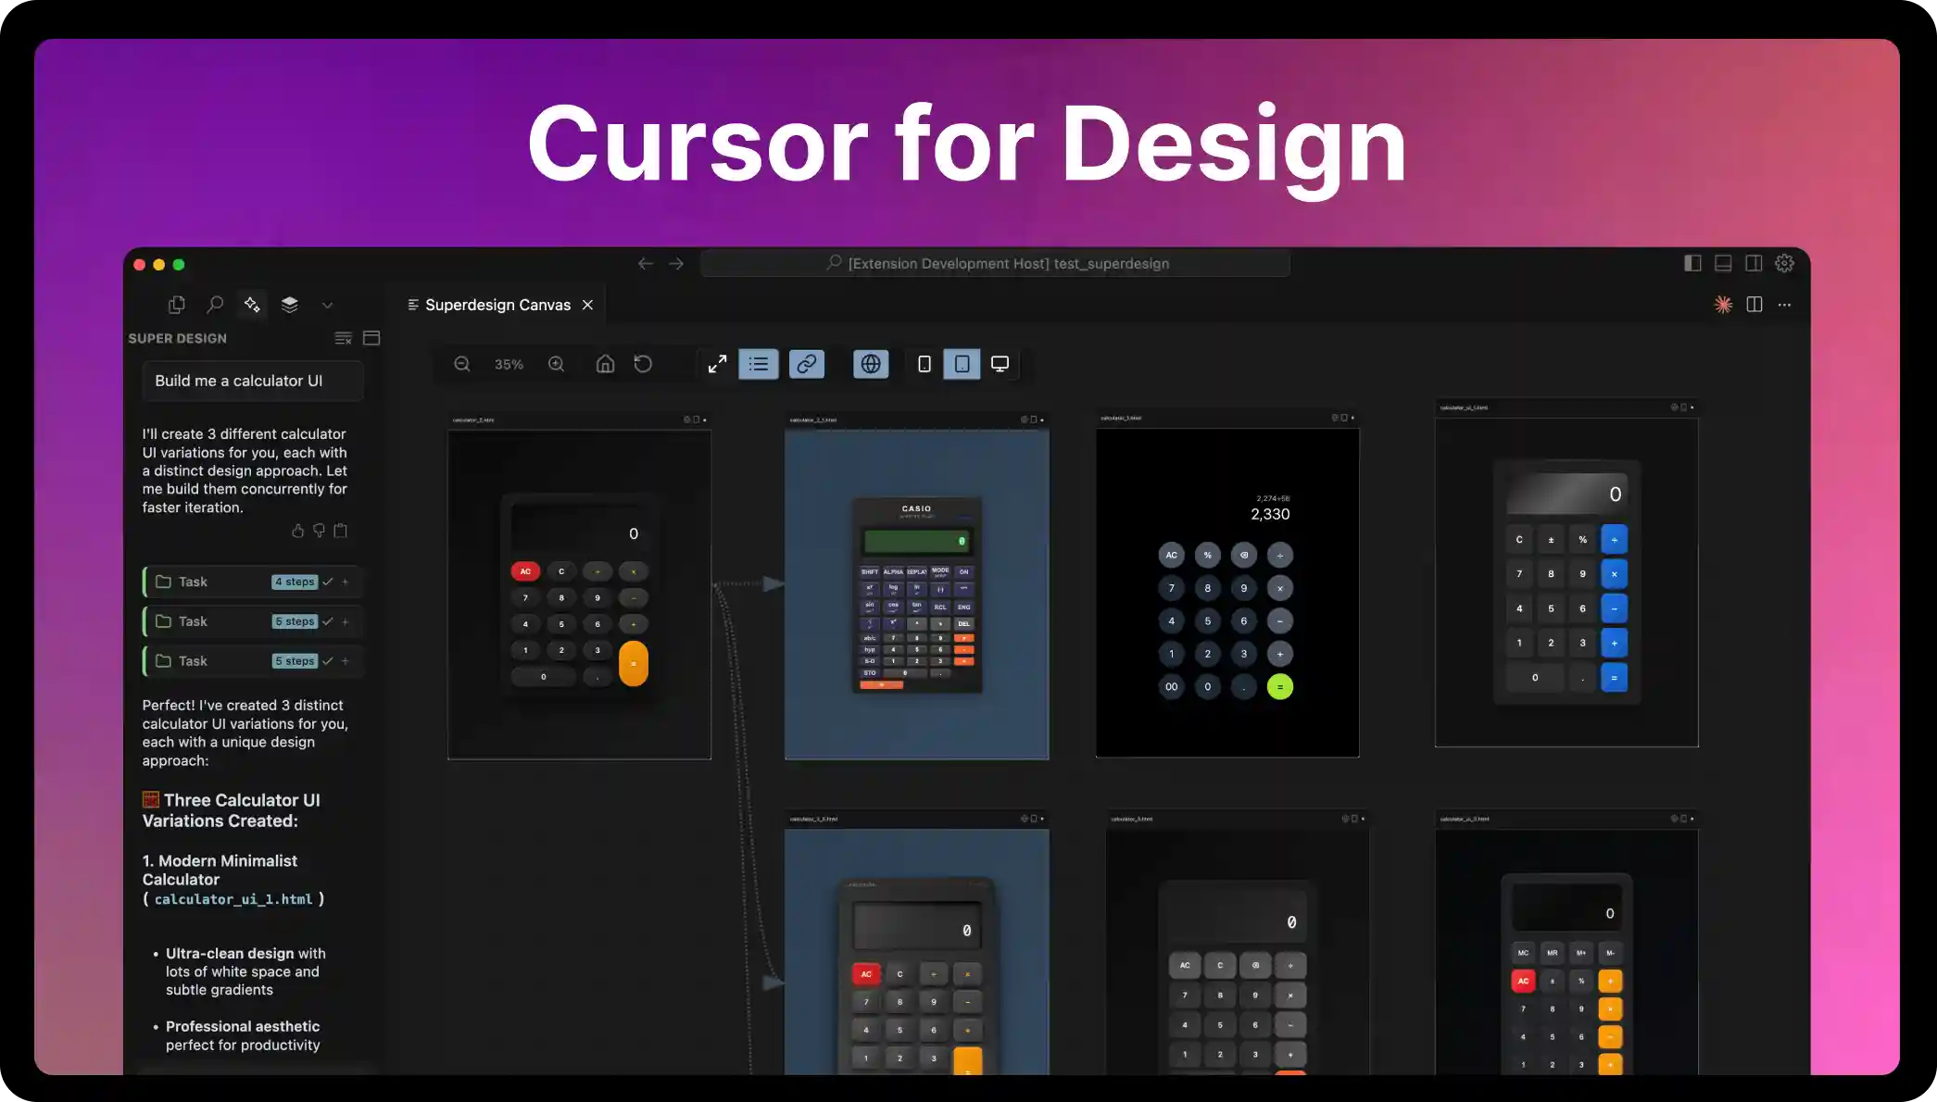Click the calculator_ui_1.html link in the chat
Screen dimensions: 1937x1102
(234, 898)
